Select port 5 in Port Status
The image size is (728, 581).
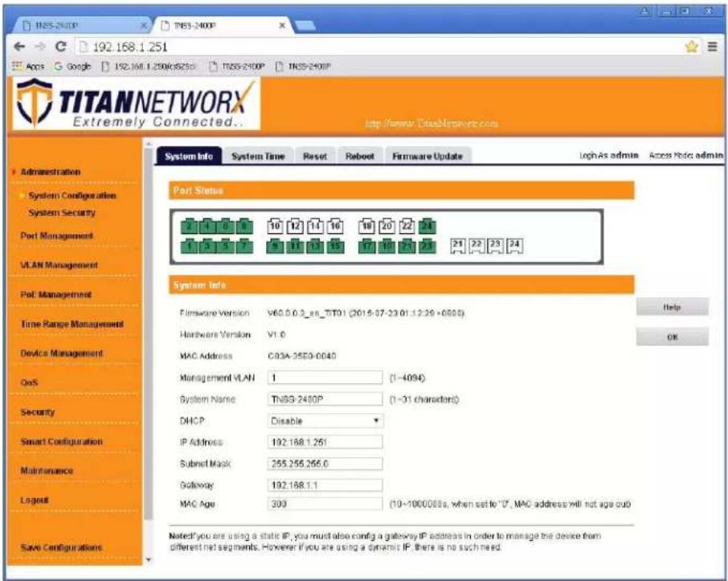click(226, 245)
